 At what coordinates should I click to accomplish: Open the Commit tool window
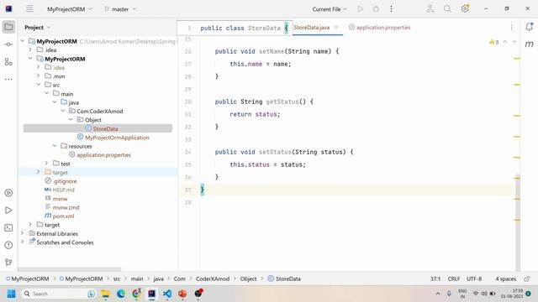click(8, 44)
